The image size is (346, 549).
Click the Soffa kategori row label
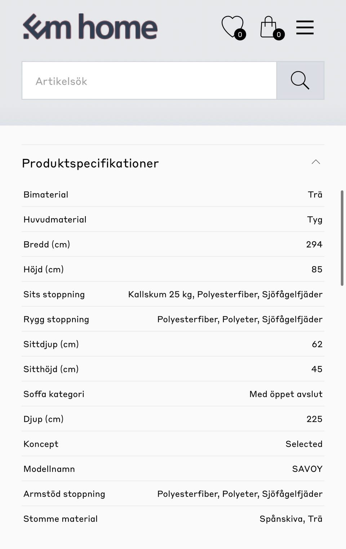tap(54, 394)
